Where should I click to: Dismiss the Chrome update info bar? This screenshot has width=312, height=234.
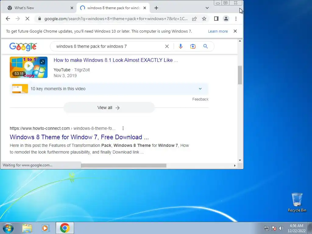tap(235, 31)
